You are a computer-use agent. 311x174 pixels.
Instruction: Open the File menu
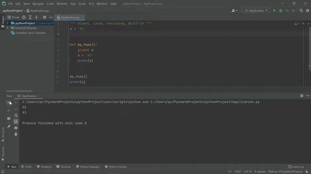coord(11,4)
